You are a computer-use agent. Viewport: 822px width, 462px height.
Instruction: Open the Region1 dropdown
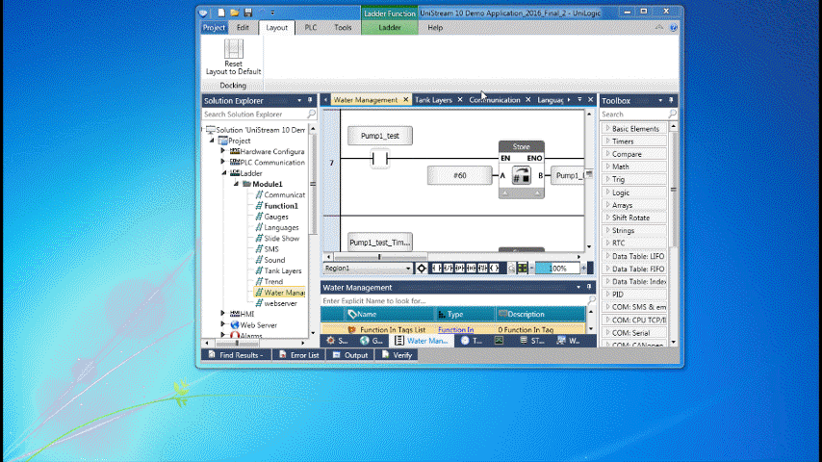click(407, 269)
